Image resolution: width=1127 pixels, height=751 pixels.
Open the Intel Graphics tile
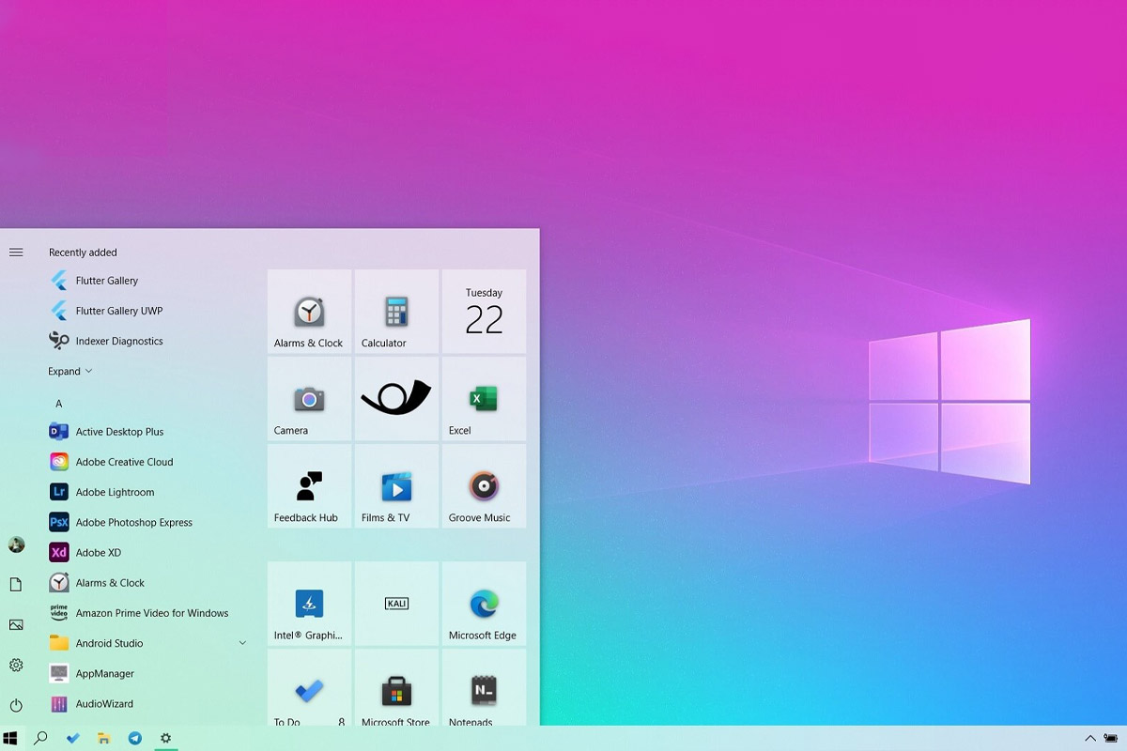pyautogui.click(x=309, y=604)
